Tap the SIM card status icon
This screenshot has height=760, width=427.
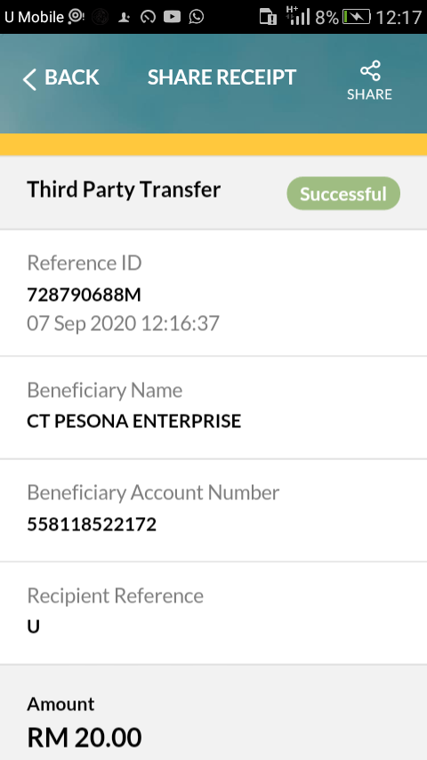[x=268, y=17]
